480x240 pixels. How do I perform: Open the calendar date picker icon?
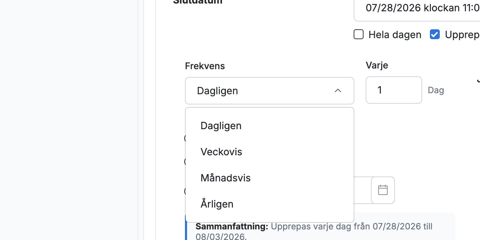coord(383,190)
